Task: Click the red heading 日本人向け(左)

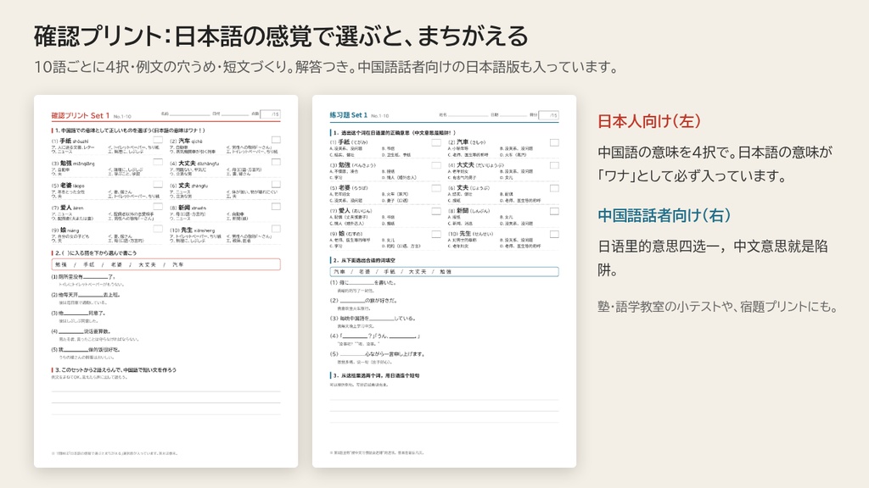Action: [x=649, y=121]
